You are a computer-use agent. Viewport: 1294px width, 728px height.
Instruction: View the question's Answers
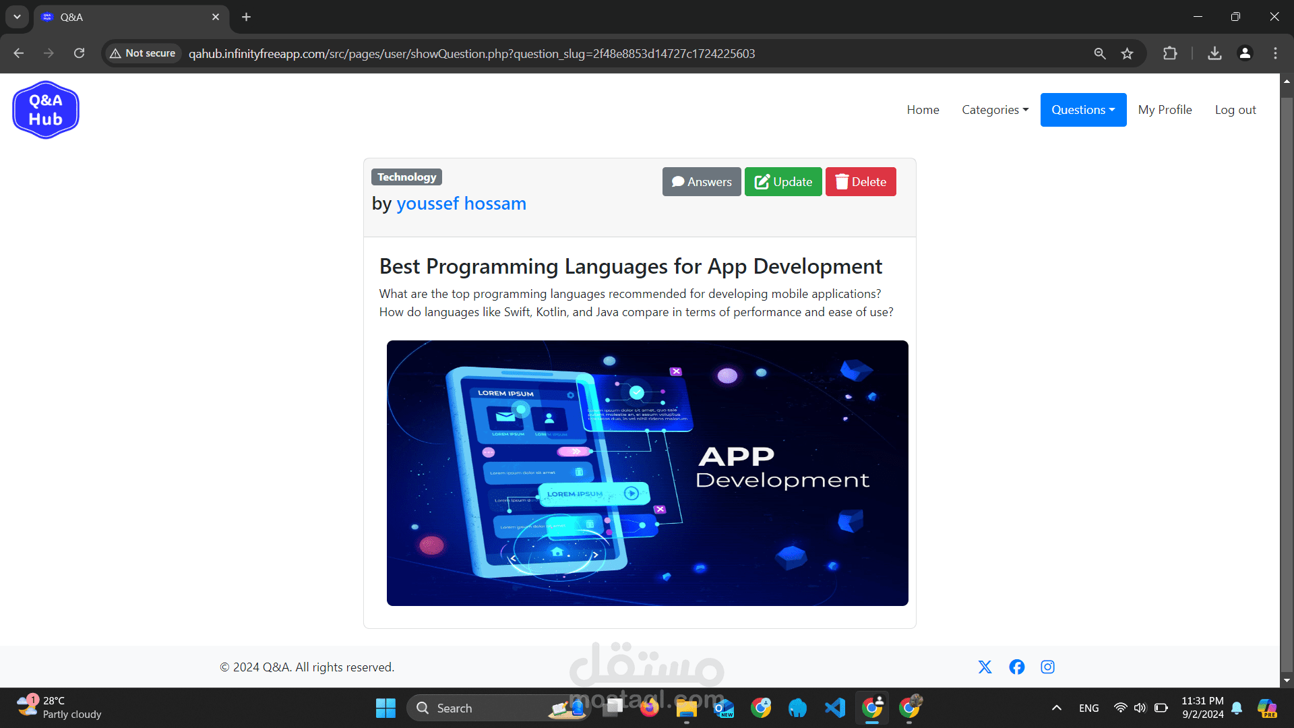(702, 182)
